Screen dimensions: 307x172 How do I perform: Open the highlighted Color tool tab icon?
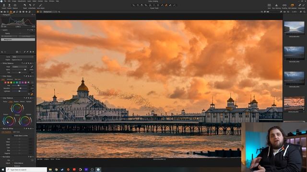point(11,11)
